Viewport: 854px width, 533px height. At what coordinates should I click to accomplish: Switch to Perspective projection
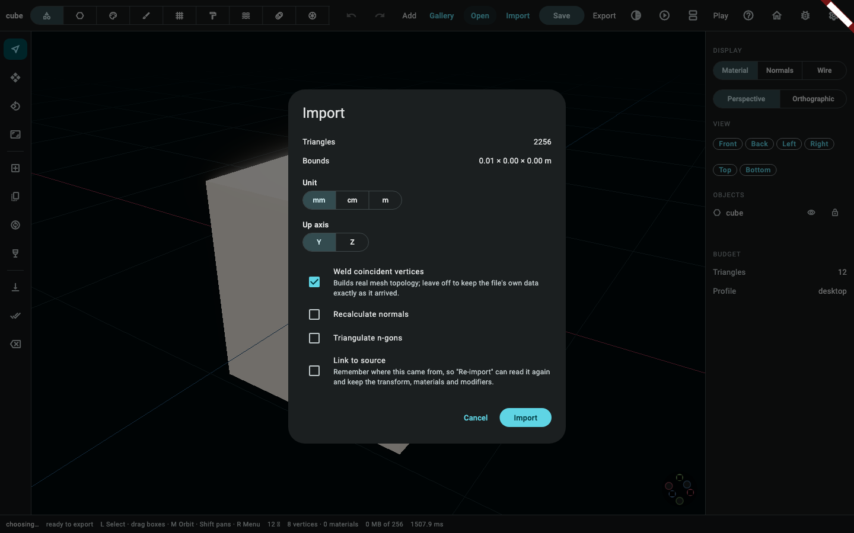[746, 99]
